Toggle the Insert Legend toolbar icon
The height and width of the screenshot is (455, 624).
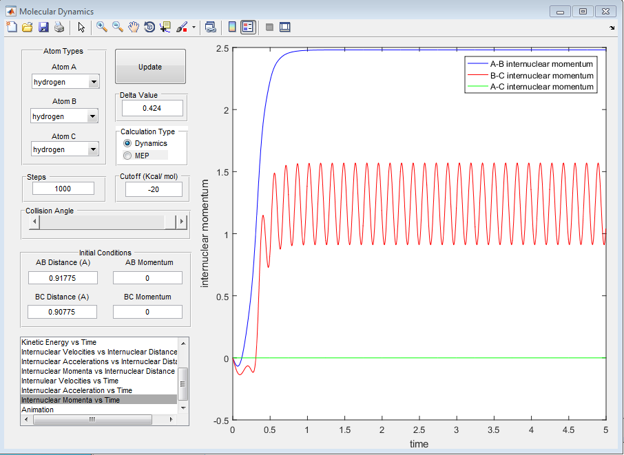(248, 28)
